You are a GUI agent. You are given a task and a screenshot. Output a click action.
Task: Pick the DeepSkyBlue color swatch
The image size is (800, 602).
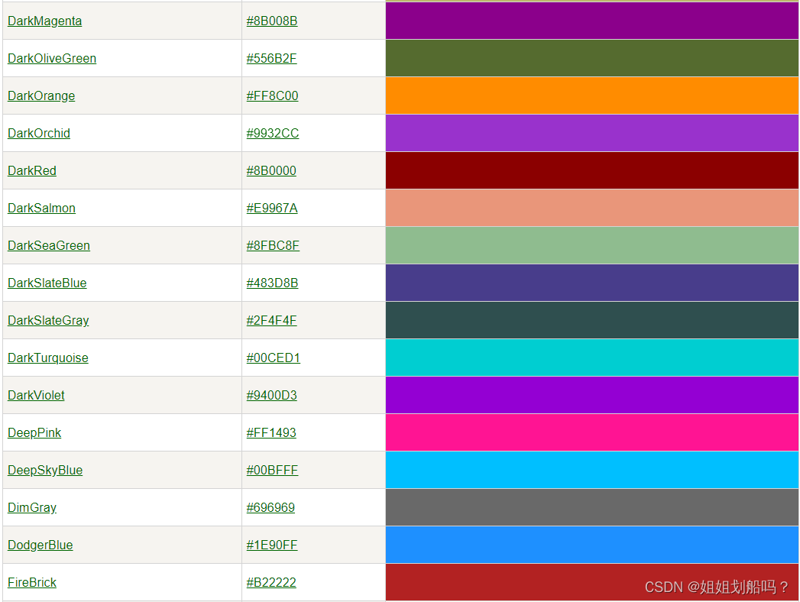click(592, 471)
